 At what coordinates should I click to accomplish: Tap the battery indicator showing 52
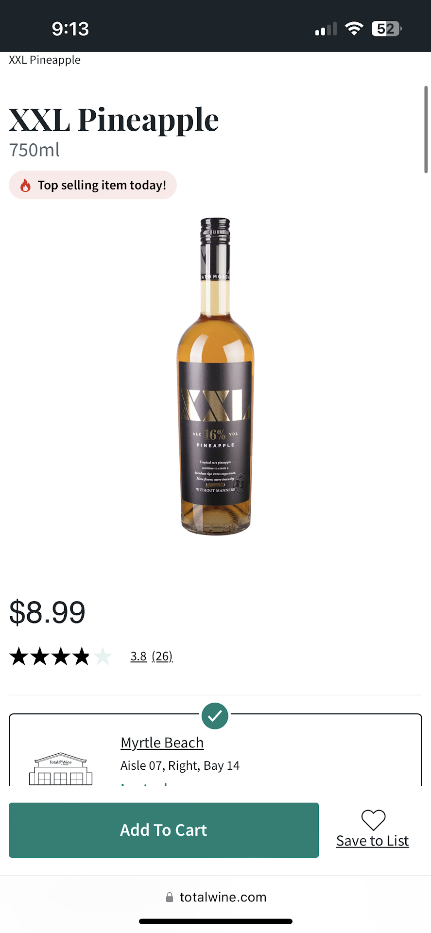tap(386, 29)
